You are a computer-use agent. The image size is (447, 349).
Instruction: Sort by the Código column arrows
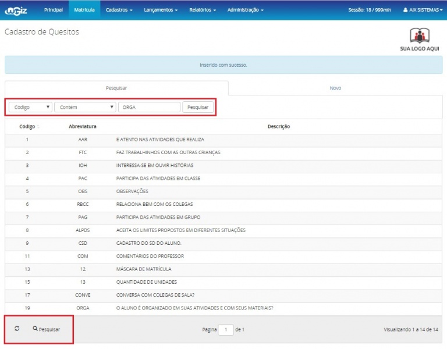point(38,127)
